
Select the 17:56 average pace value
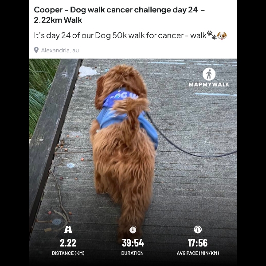click(198, 243)
